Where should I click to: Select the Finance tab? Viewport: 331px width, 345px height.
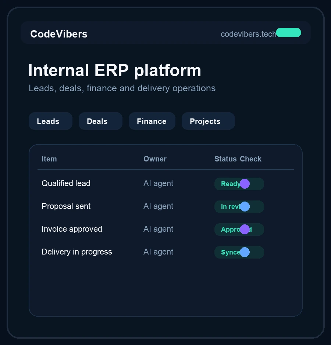[x=152, y=121]
